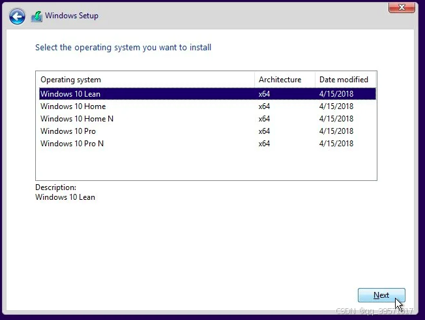This screenshot has width=425, height=320.
Task: Go back using the blue arrow button
Action: (17, 16)
